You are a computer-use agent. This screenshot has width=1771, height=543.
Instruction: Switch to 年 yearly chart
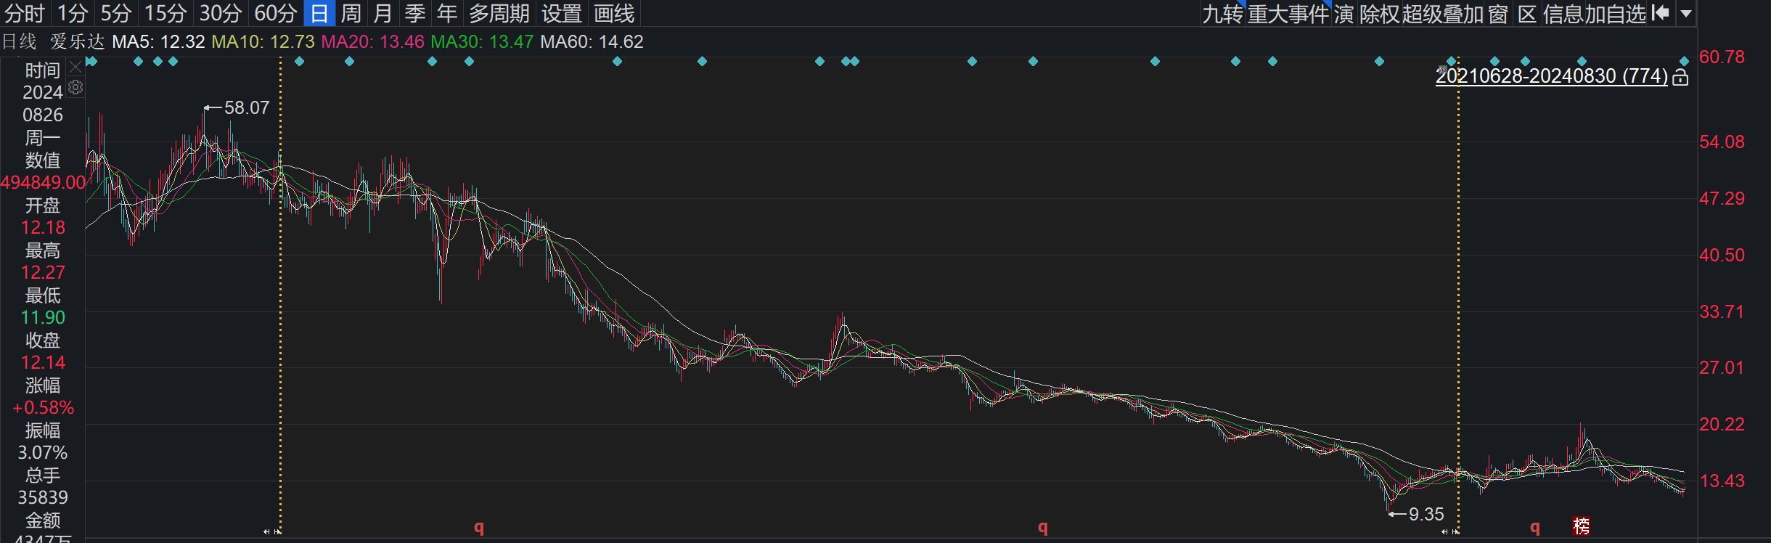coord(447,13)
